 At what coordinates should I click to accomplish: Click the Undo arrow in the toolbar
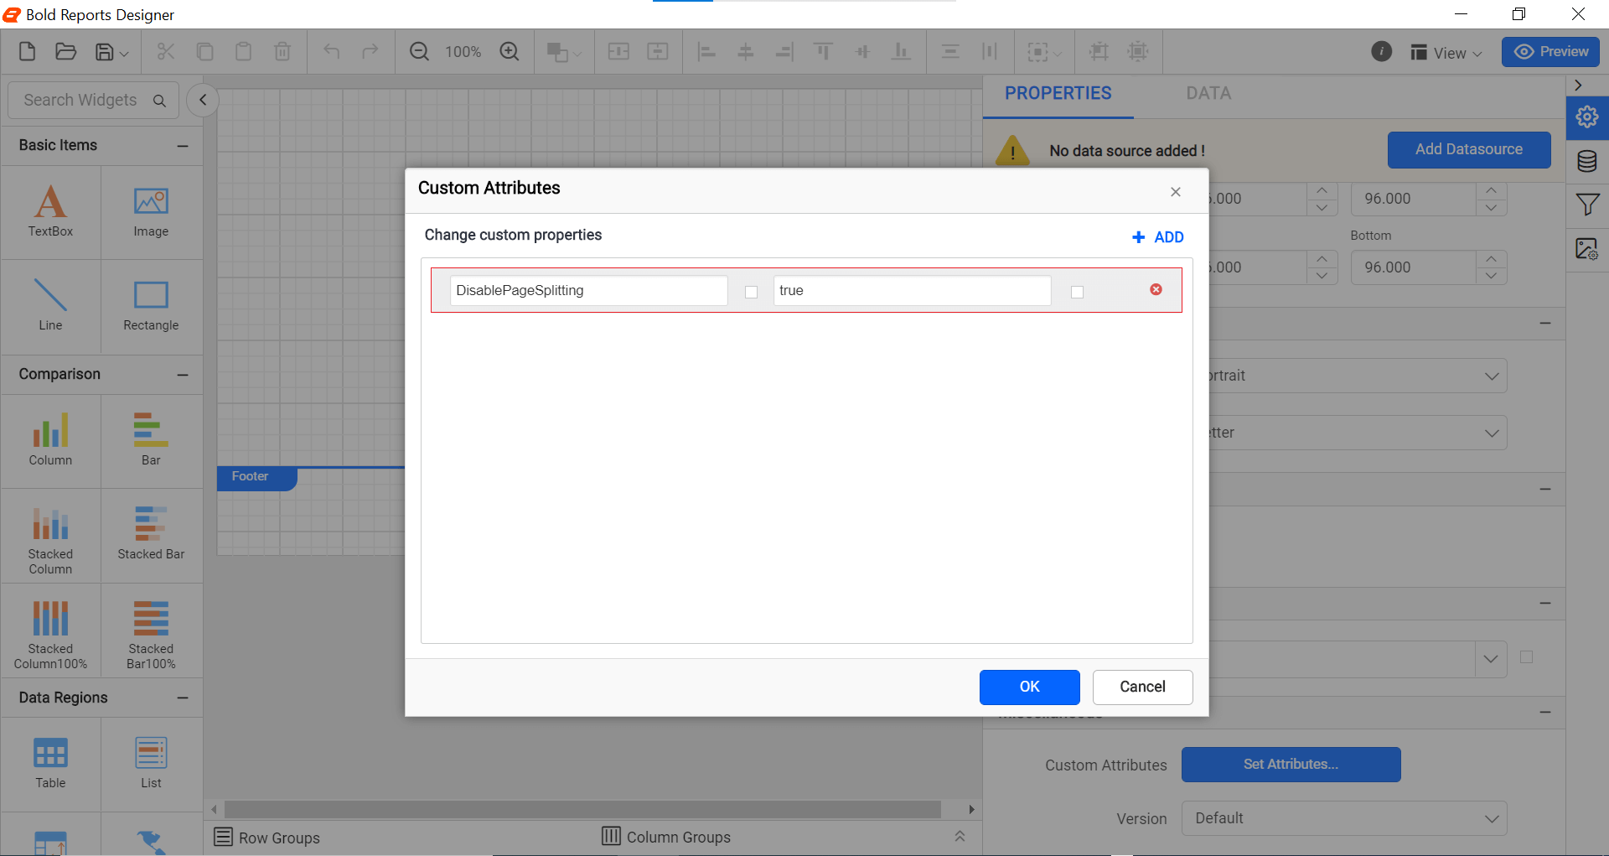tap(332, 51)
